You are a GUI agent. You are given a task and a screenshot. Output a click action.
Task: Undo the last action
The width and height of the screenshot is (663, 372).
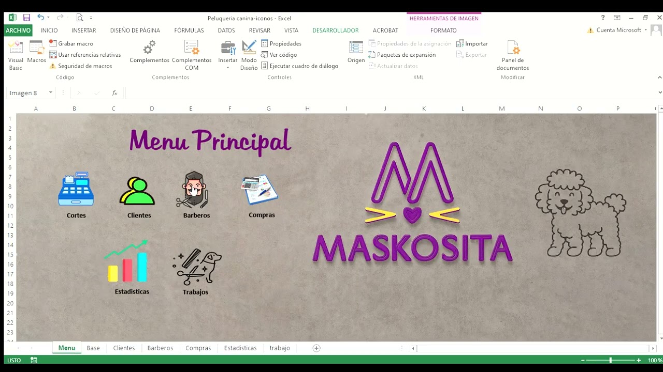40,18
